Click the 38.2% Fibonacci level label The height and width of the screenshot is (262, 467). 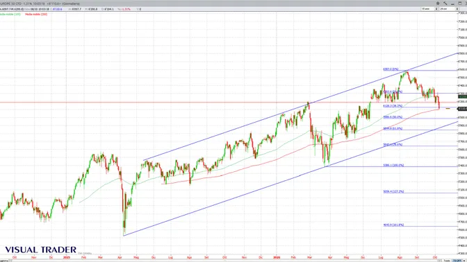point(393,106)
